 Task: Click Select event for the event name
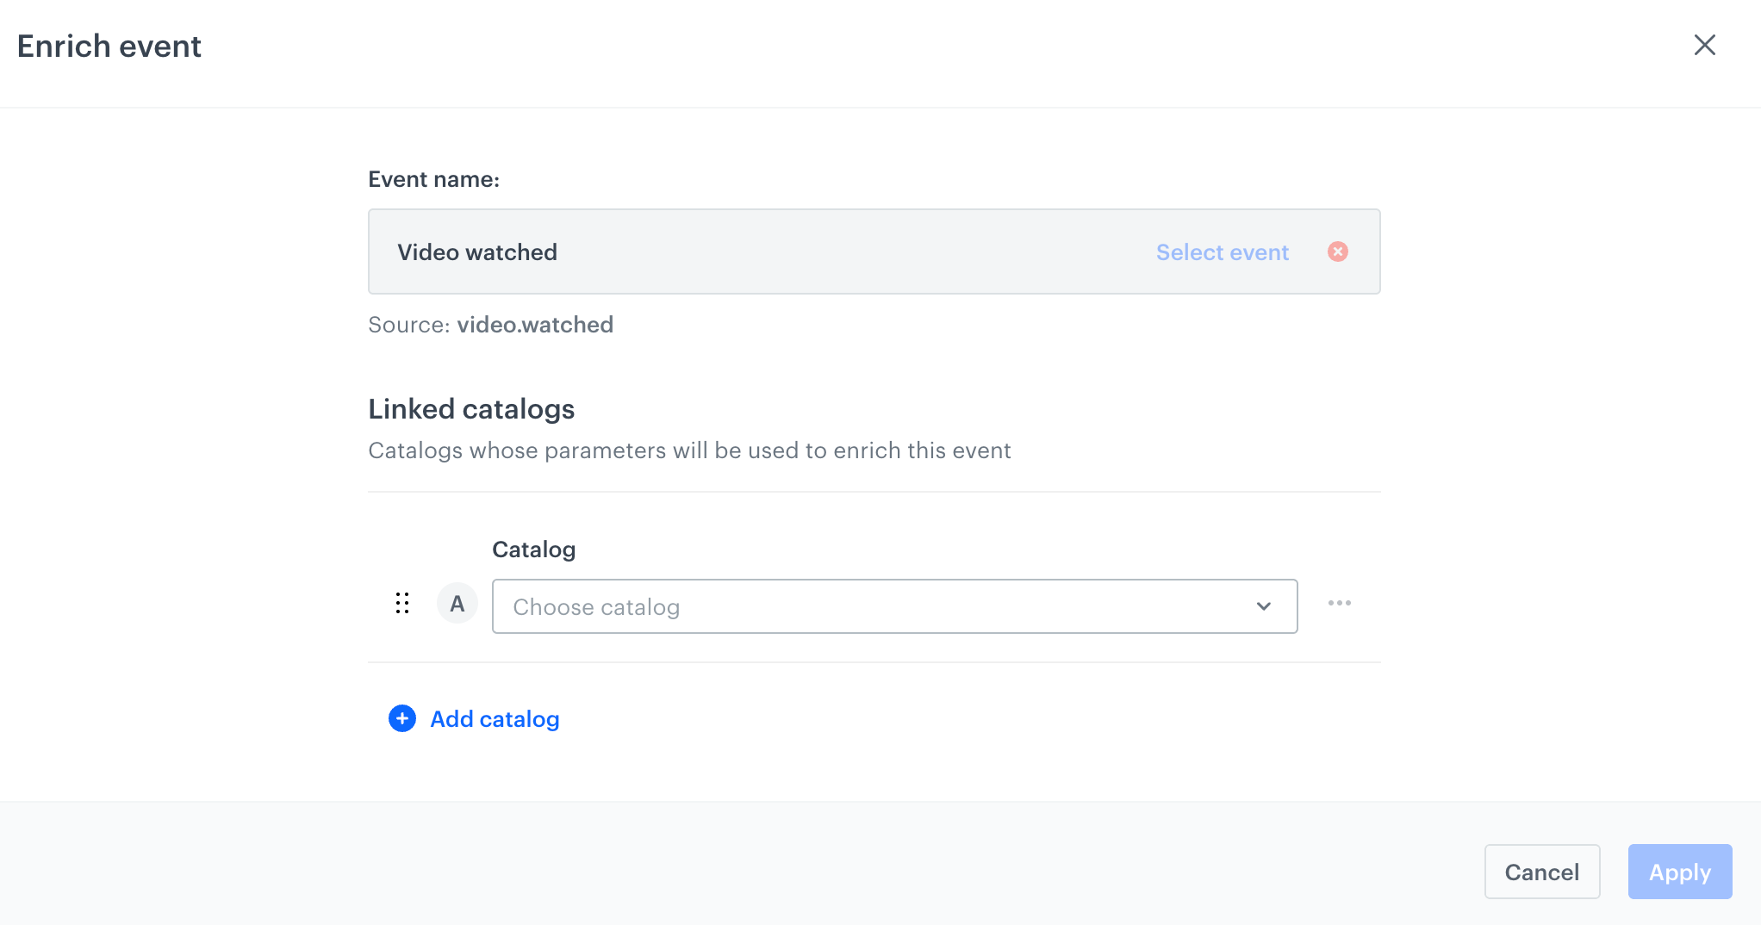[1222, 251]
